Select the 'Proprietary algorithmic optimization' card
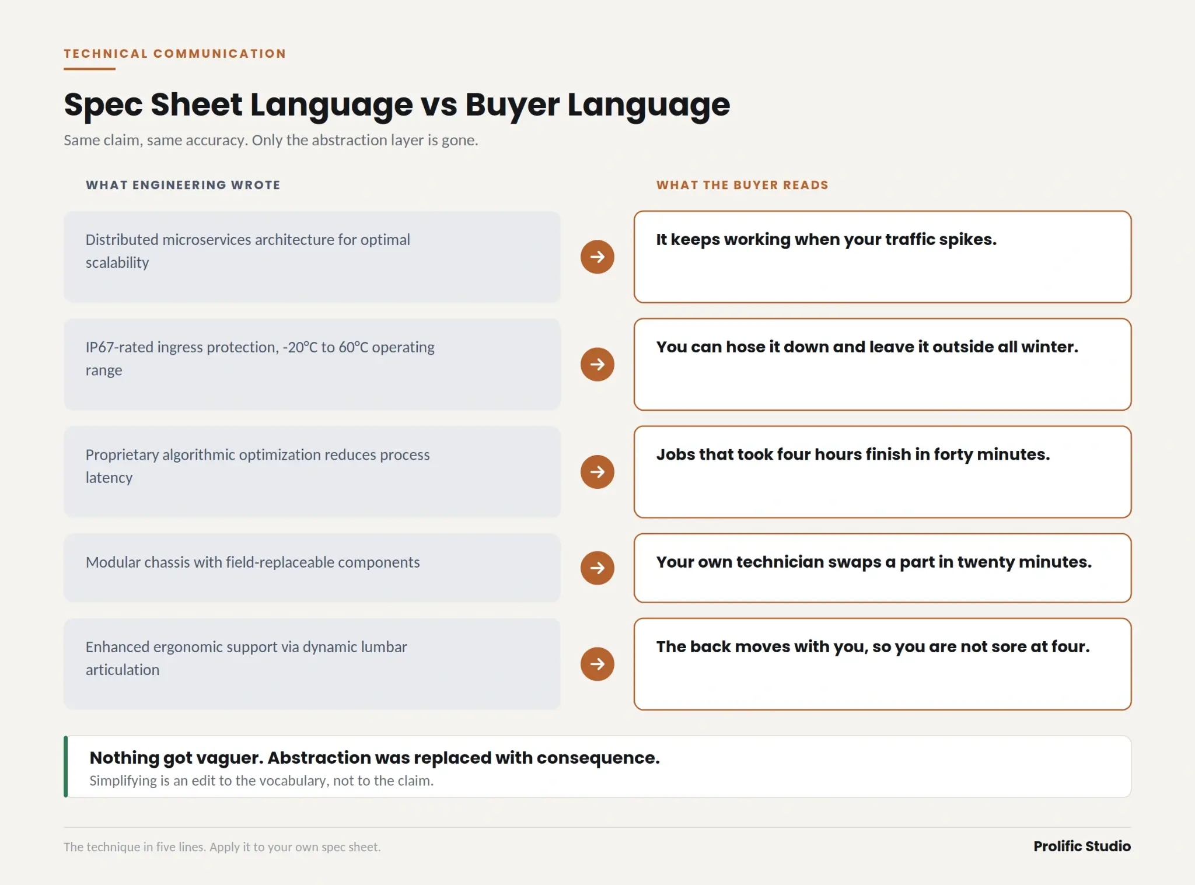Viewport: 1195px width, 885px height. [312, 472]
